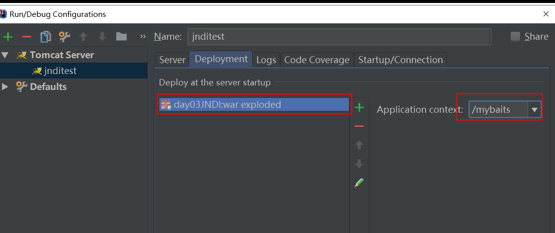Create a new configuration folder

pos(121,37)
